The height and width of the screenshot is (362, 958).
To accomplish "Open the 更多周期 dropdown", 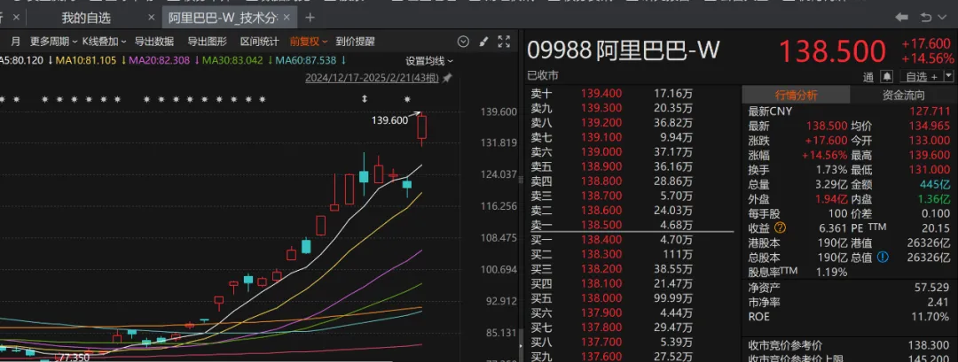I will click(x=54, y=42).
